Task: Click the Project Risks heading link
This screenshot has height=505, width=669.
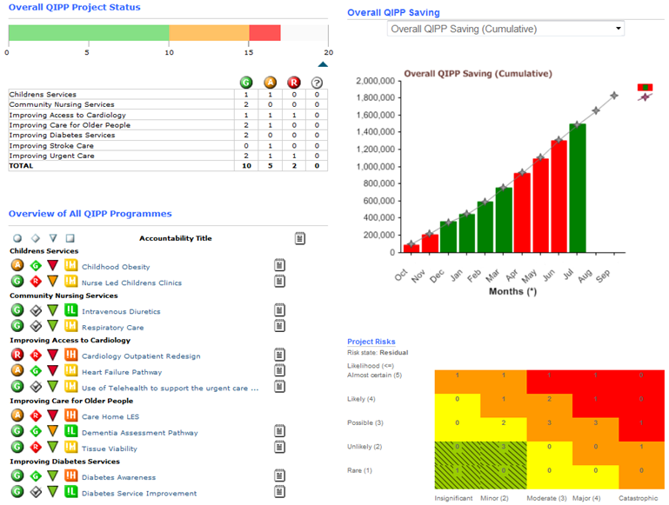Action: pyautogui.click(x=371, y=342)
